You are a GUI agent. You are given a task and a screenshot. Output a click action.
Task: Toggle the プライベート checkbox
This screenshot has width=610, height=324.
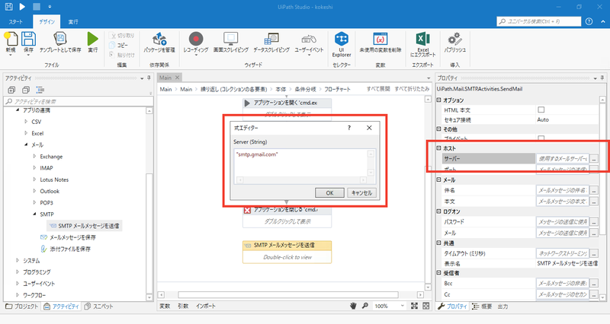click(x=541, y=138)
